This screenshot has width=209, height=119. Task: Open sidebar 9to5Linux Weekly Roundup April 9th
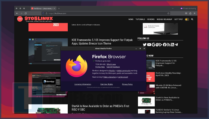click(x=168, y=74)
